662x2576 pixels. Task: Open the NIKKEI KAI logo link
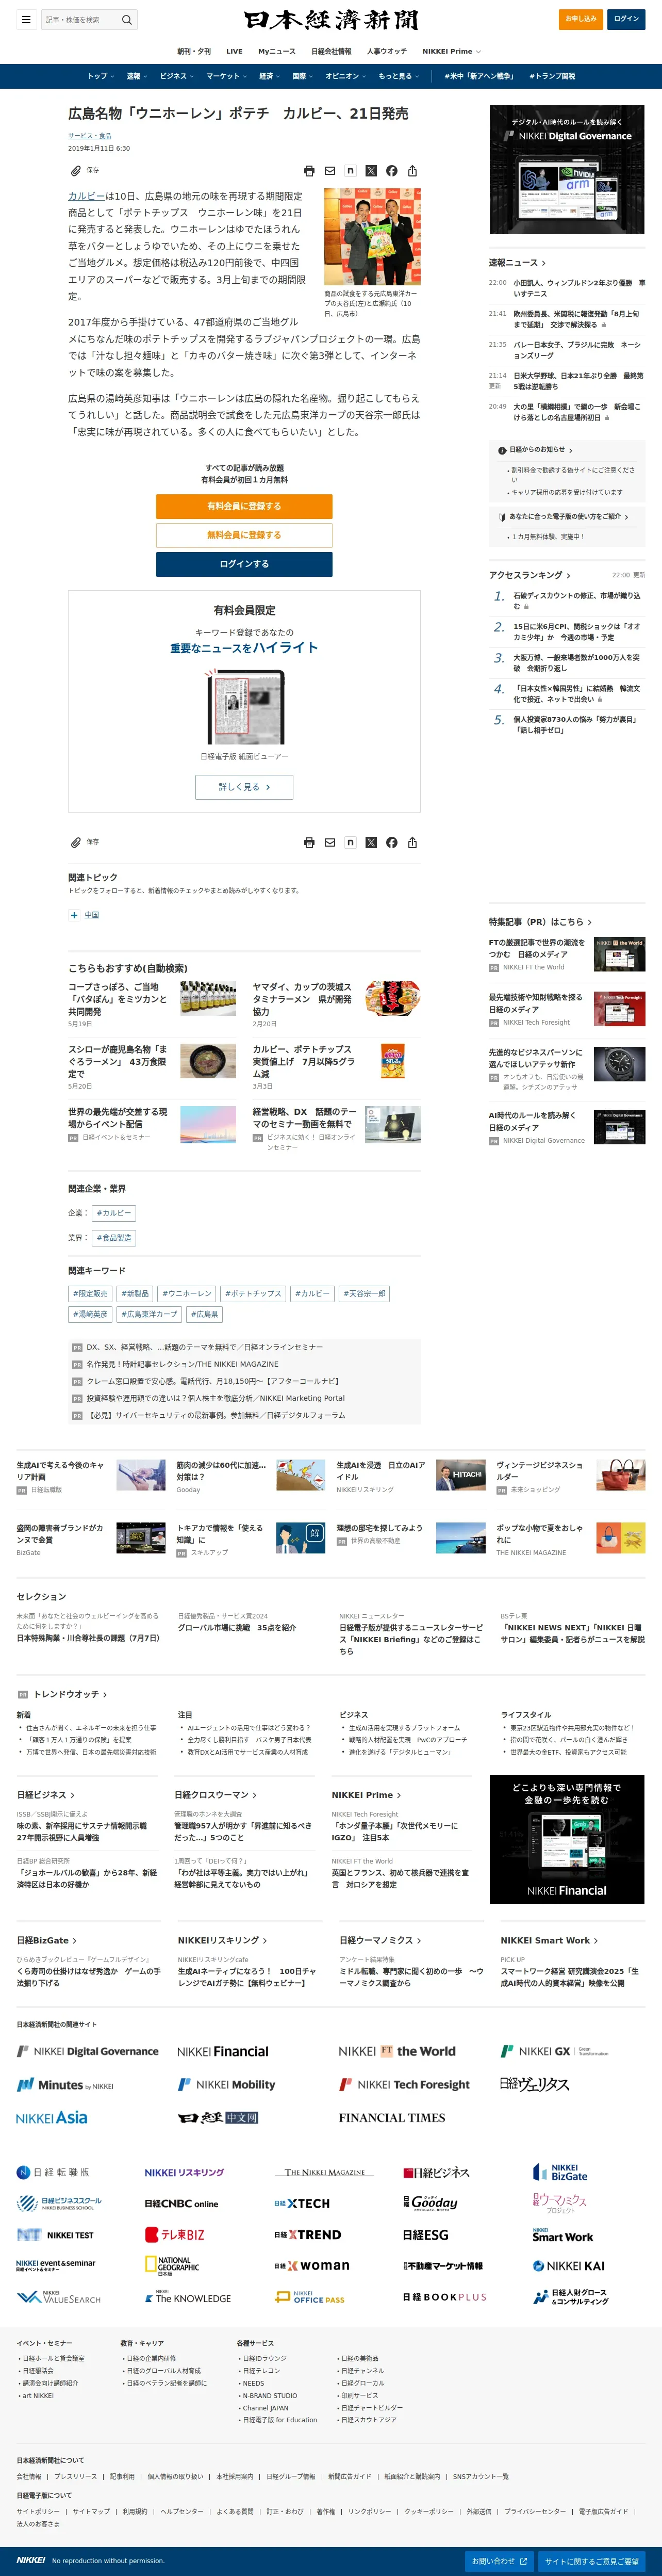coord(568,2266)
